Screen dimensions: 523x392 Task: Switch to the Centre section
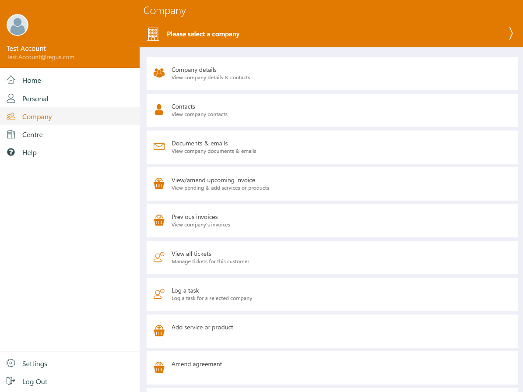click(33, 134)
